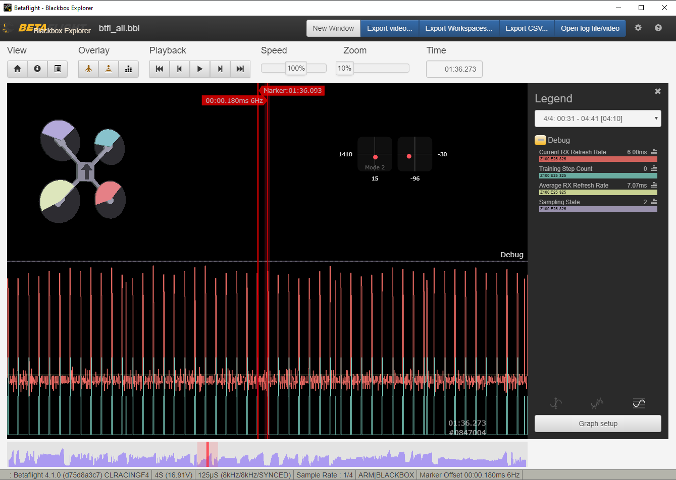Viewport: 676px width, 480px height.
Task: Click the Time input showing 01:36.273
Action: tap(454, 69)
